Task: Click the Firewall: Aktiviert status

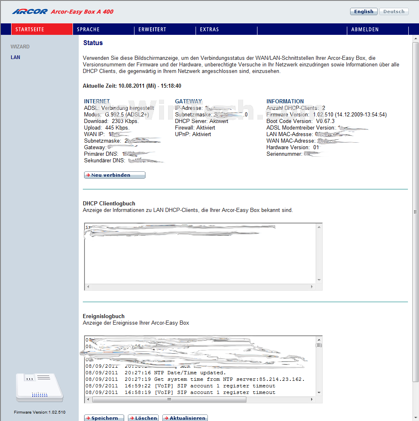Action: point(195,128)
